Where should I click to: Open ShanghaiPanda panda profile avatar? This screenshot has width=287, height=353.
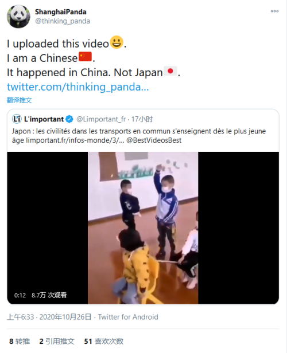18,17
